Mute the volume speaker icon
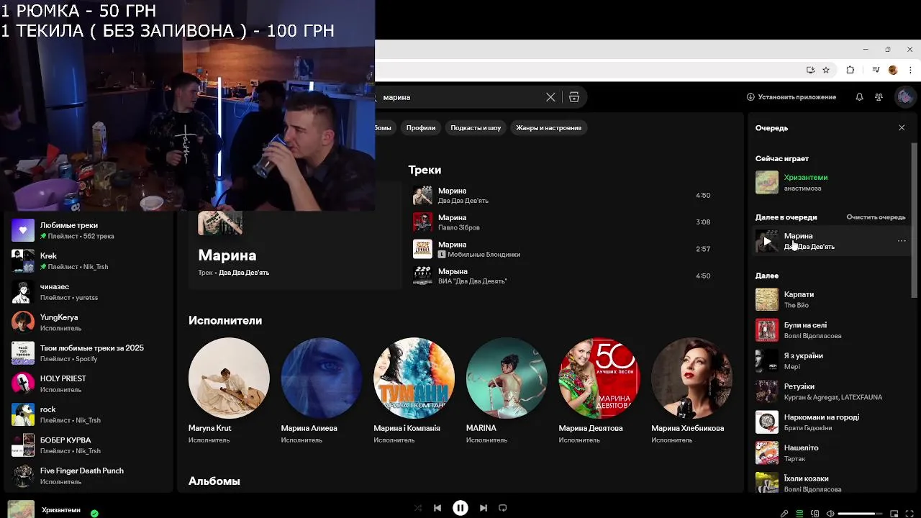921x518 pixels. (x=830, y=514)
